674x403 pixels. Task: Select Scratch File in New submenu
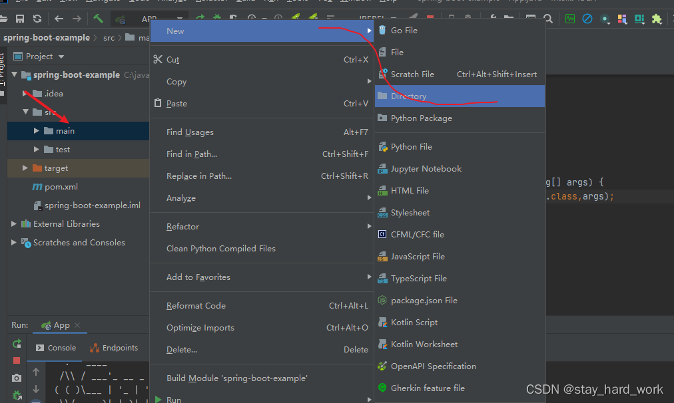tap(460, 74)
